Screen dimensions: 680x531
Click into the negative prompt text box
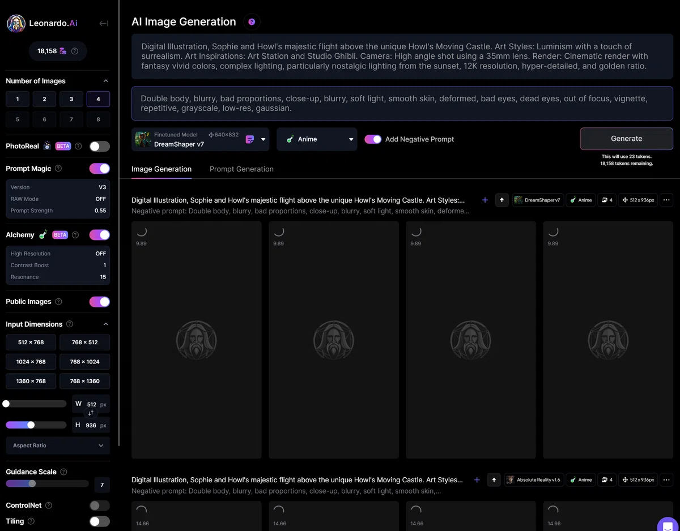point(402,104)
